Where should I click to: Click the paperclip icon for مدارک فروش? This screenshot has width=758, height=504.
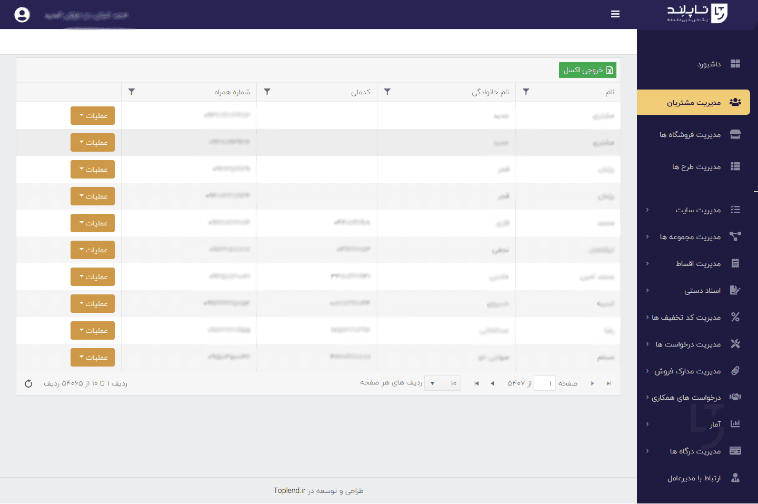[735, 371]
